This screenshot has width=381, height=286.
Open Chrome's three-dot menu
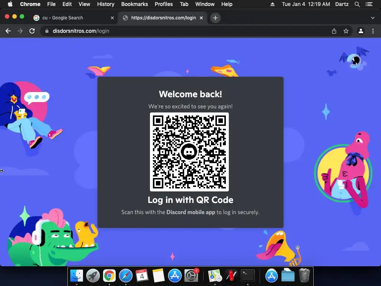tap(373, 31)
